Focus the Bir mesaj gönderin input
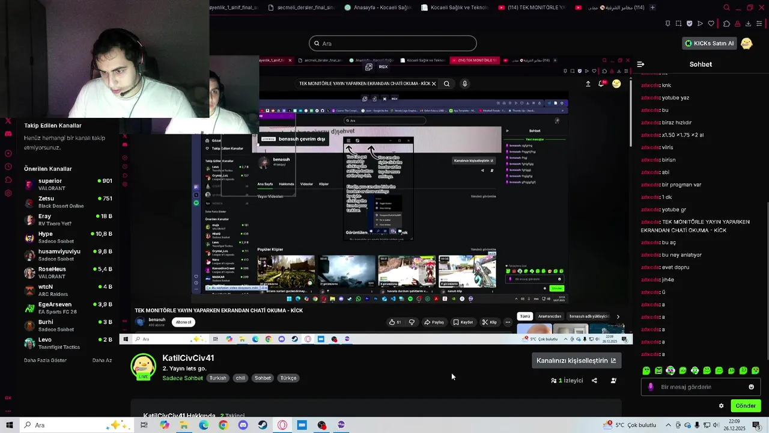The width and height of the screenshot is (769, 433). point(701,387)
